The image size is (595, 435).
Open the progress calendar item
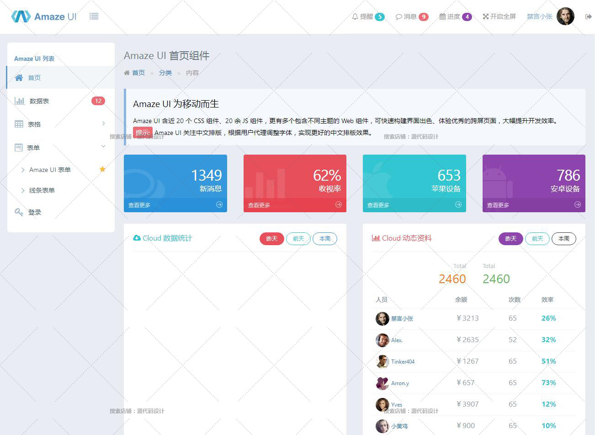tap(455, 17)
